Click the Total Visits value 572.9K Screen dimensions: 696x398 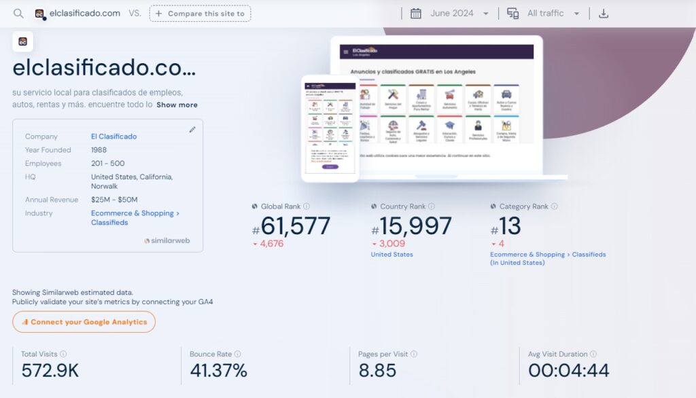pos(50,370)
